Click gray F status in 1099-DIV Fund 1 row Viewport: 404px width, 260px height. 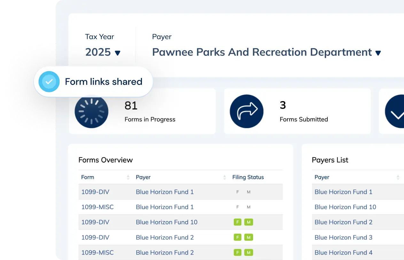point(237,192)
